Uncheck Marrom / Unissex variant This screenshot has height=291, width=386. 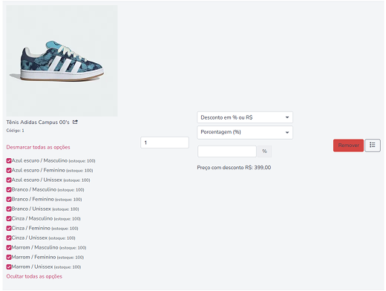pos(9,267)
